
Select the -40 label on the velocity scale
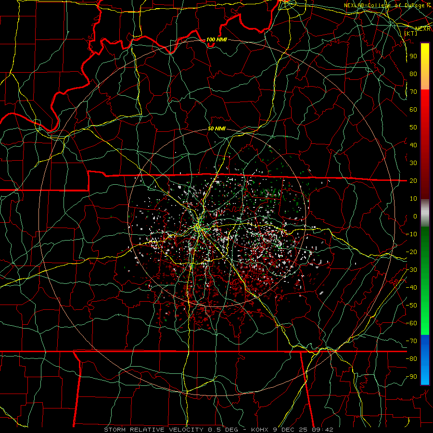(x=411, y=288)
